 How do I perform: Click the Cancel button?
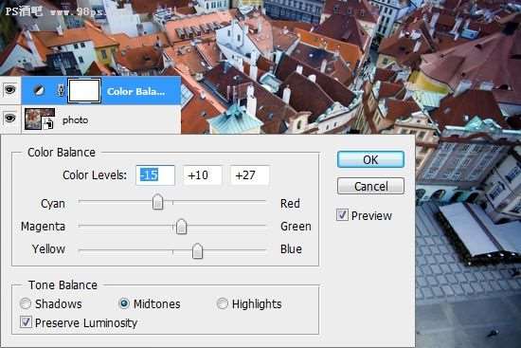370,186
